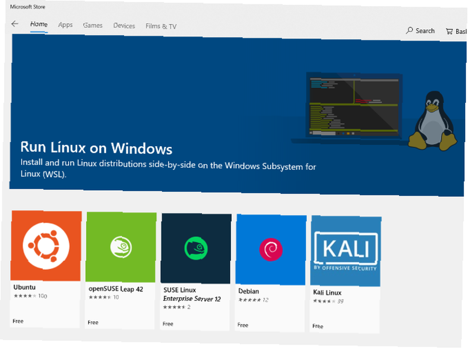The height and width of the screenshot is (349, 468).
Task: Open the openSUSE Leap 42 title
Action: pyautogui.click(x=116, y=289)
